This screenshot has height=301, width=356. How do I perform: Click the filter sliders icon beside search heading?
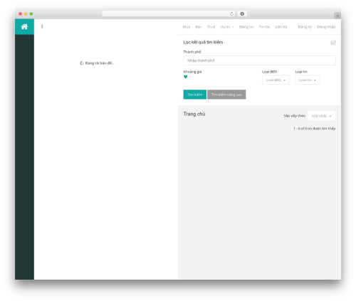coord(333,43)
